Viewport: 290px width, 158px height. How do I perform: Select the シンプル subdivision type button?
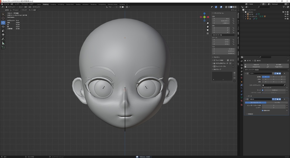click(x=277, y=102)
